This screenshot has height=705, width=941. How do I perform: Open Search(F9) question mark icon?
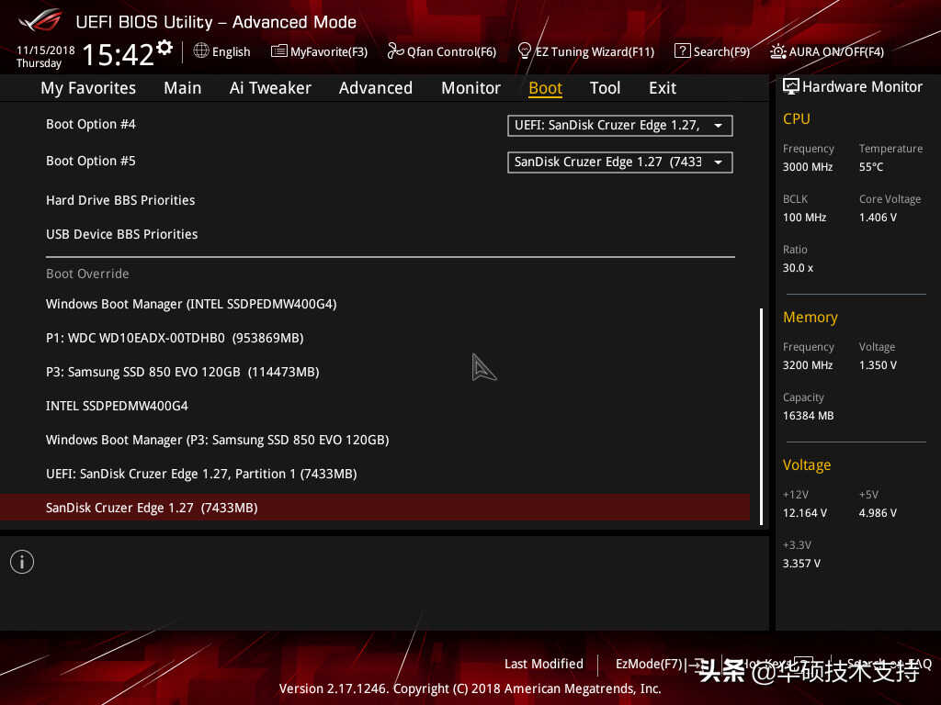[682, 51]
